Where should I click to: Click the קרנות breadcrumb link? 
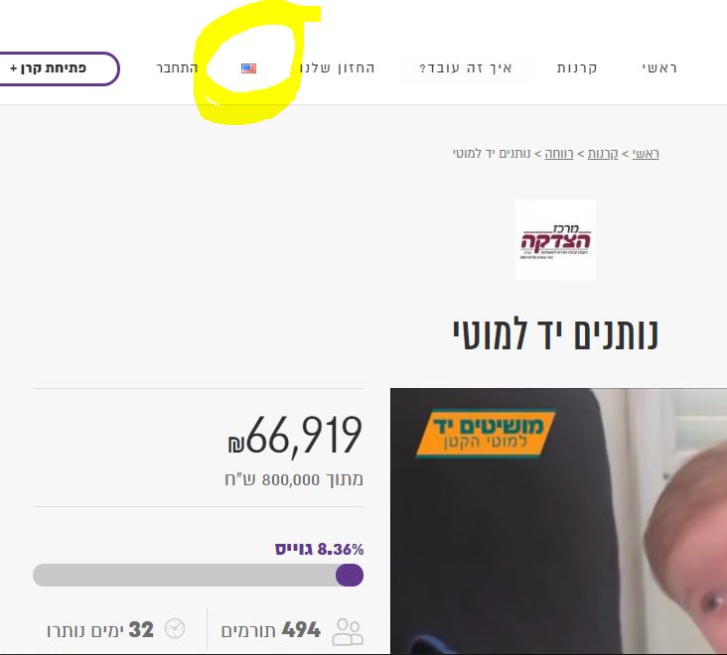[x=603, y=153]
